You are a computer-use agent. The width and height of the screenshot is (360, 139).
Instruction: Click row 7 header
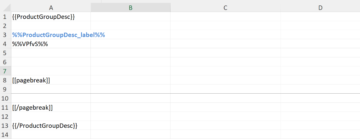[5, 71]
